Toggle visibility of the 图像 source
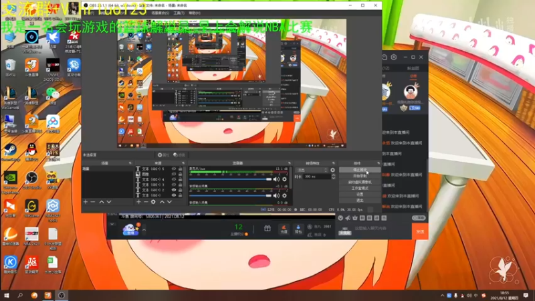 click(174, 174)
